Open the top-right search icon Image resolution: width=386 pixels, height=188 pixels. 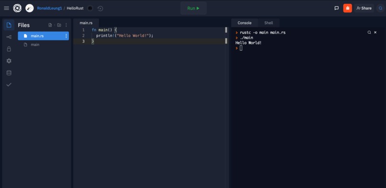[381, 8]
